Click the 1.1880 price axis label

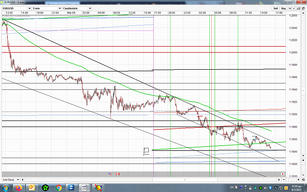pyautogui.click(x=293, y=127)
